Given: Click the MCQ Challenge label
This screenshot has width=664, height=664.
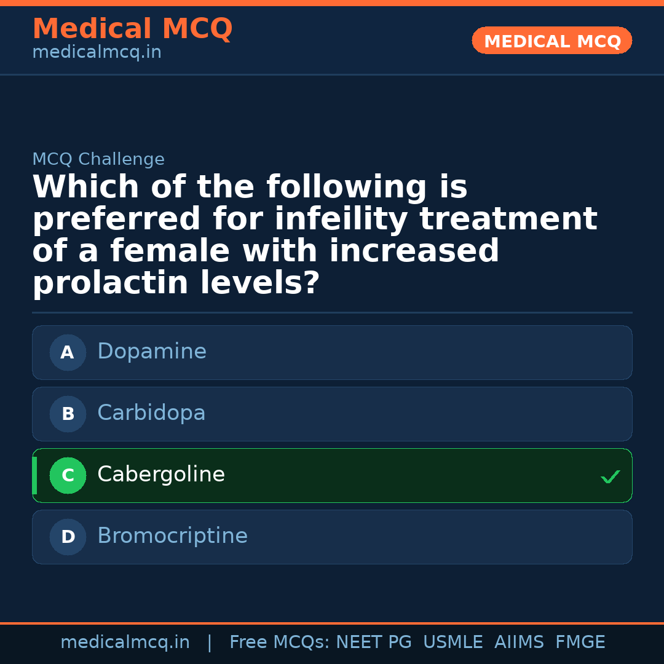Looking at the screenshot, I should (x=98, y=159).
